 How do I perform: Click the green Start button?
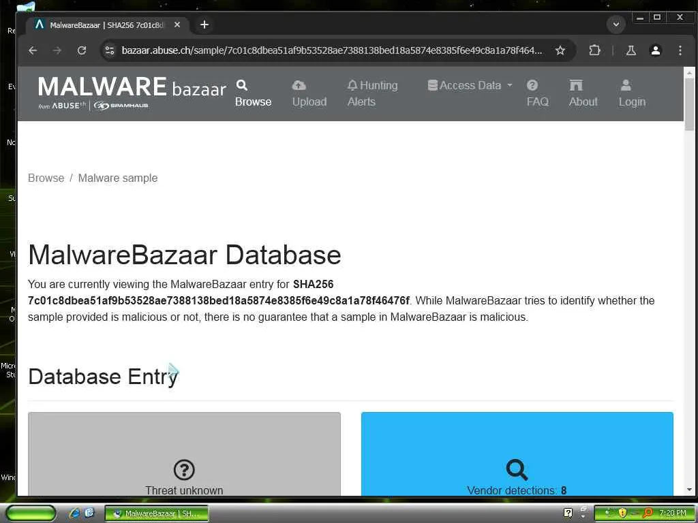30,513
